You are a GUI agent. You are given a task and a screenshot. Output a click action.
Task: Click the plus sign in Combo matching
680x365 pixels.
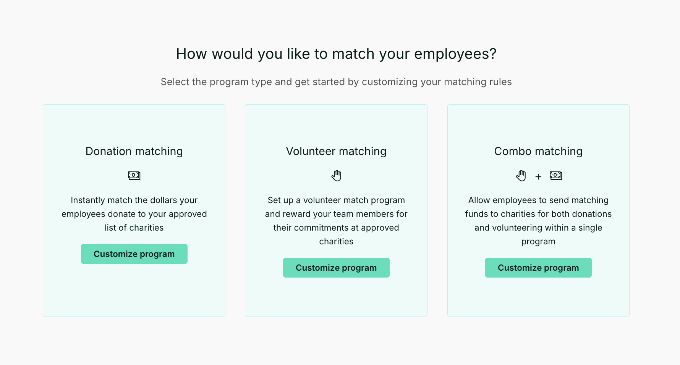point(538,176)
